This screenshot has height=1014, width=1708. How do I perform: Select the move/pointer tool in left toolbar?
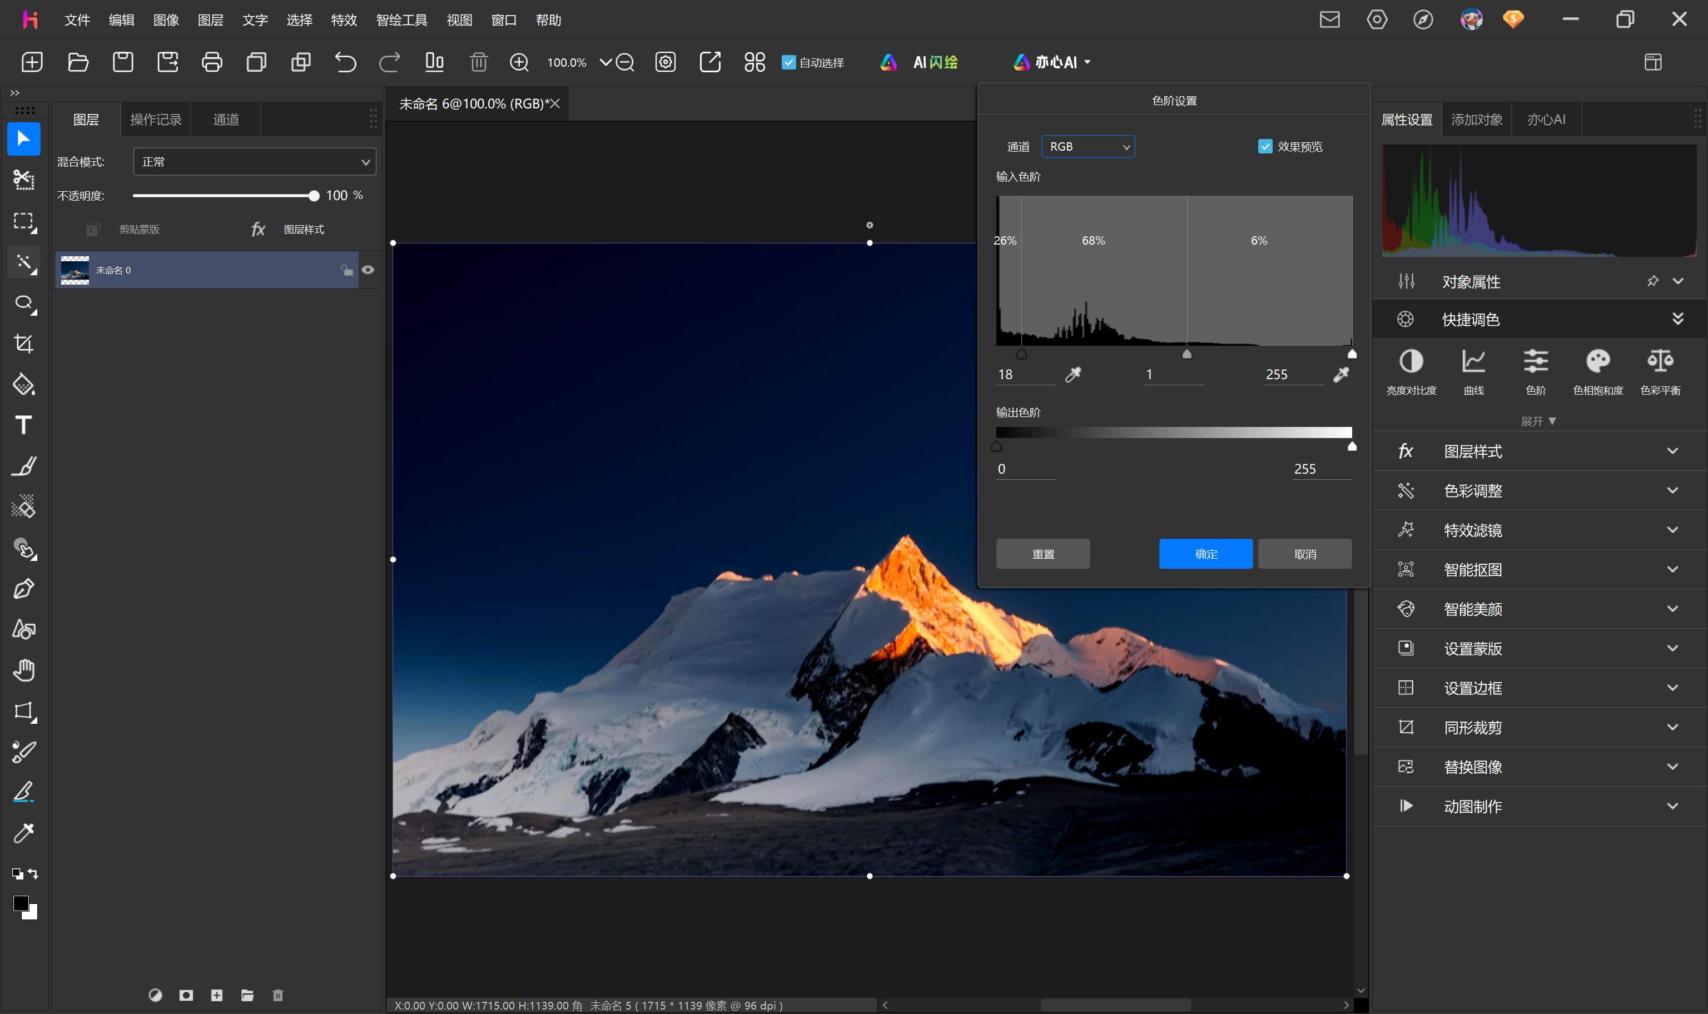coord(24,139)
